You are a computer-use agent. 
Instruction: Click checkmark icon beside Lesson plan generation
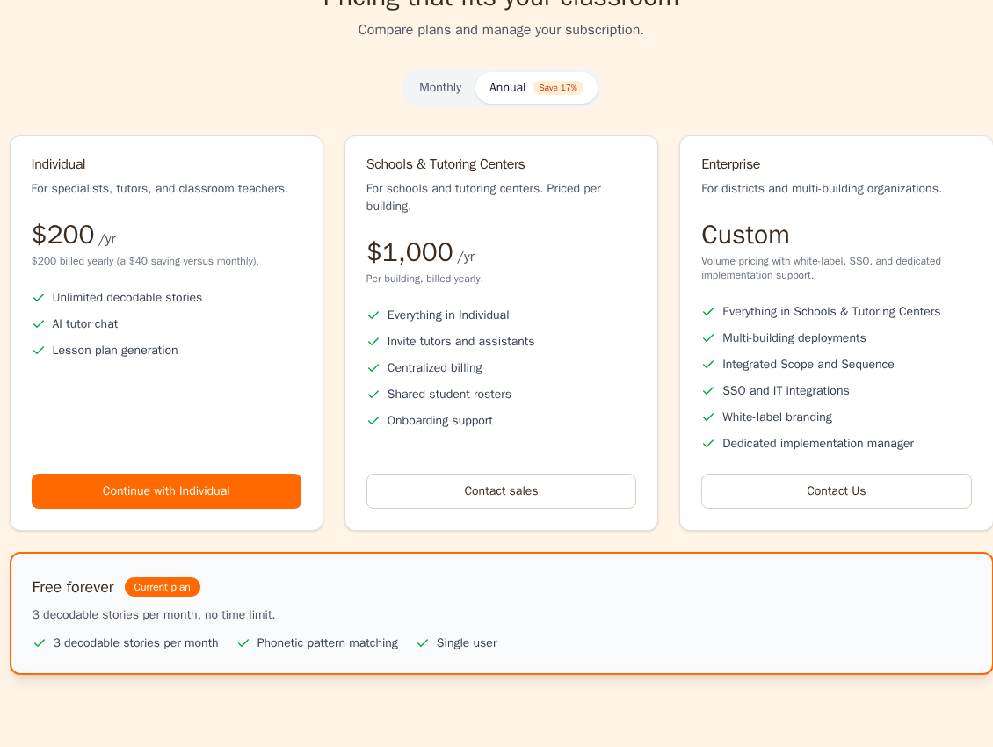pyautogui.click(x=39, y=351)
